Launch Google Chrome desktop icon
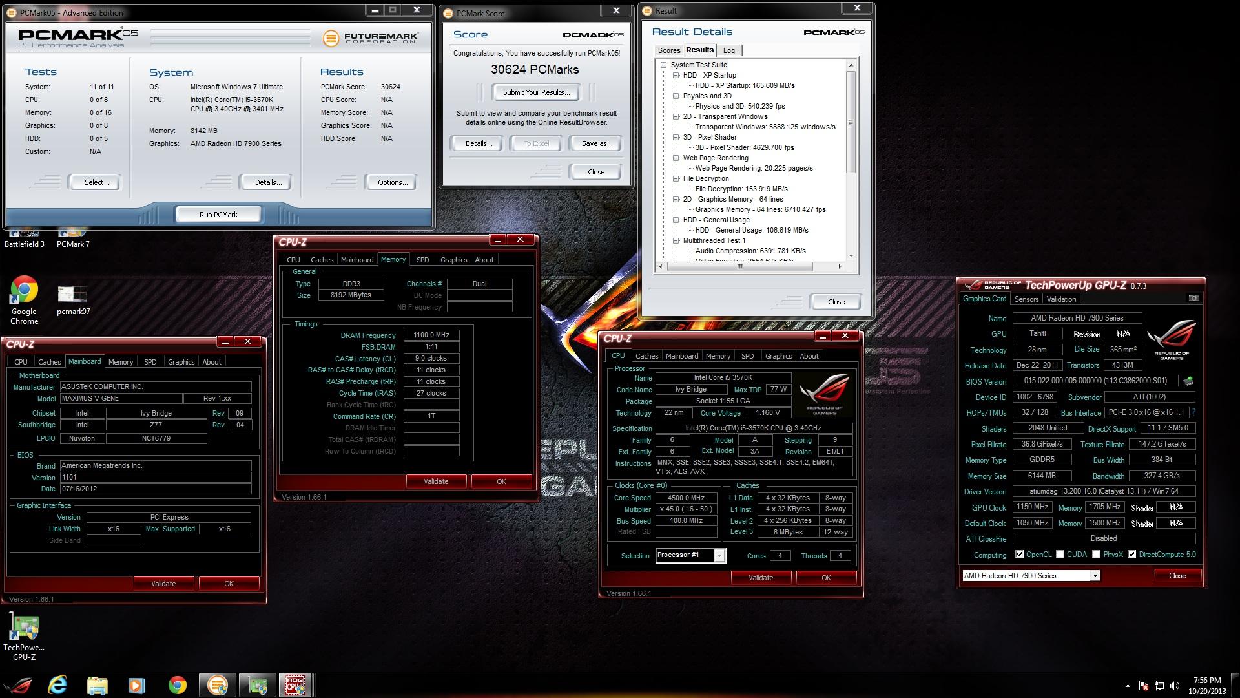1240x698 pixels. [24, 301]
